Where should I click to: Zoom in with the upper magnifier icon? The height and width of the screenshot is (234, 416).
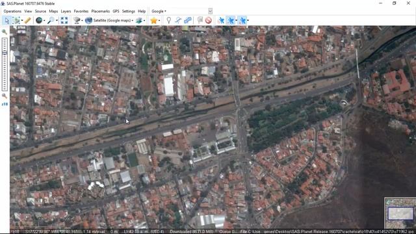pyautogui.click(x=5, y=32)
